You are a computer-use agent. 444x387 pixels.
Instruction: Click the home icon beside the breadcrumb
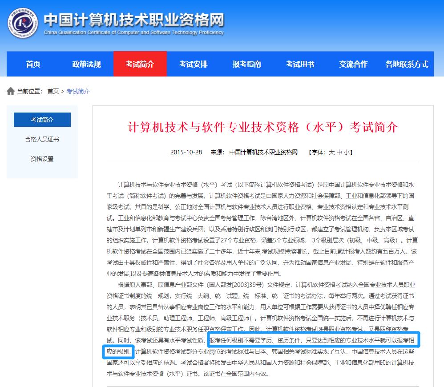click(11, 91)
